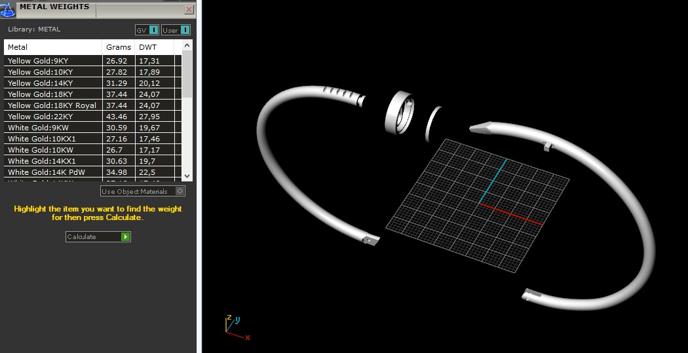Screen dimensions: 688x353
Task: Toggle the GV library switch
Action: point(147,30)
